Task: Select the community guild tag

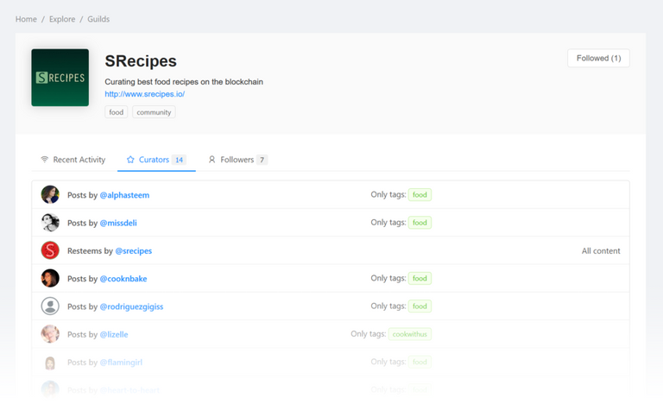Action: point(154,112)
